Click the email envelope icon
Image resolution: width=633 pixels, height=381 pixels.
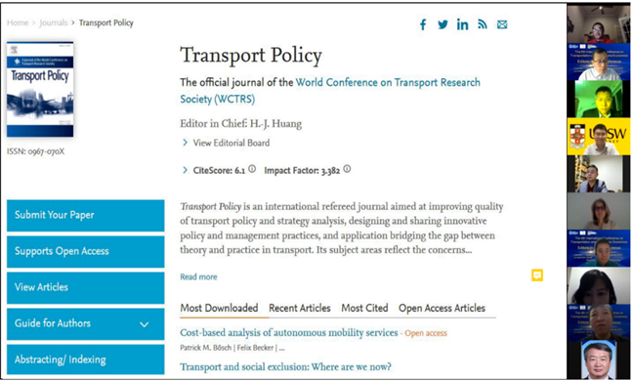coord(502,24)
